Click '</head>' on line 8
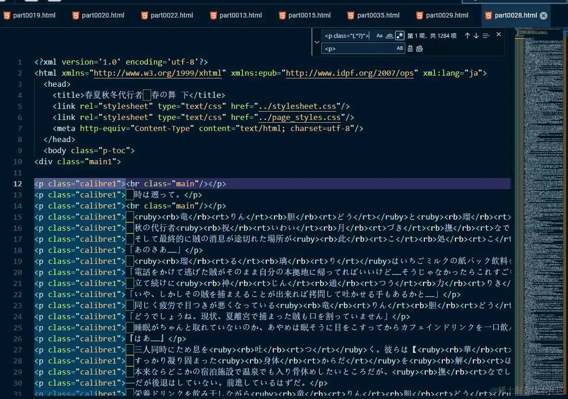 pyautogui.click(x=59, y=140)
